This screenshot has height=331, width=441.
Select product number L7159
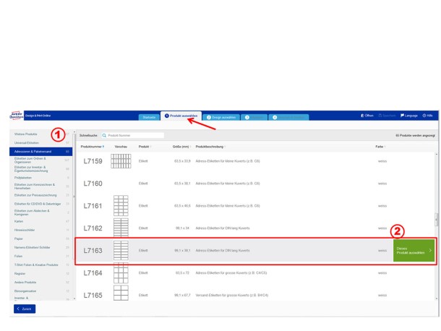(x=93, y=161)
